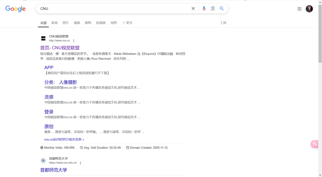Click the http://www.cnu.cc URL text
Image resolution: width=322 pixels, height=177 pixels.
[x=59, y=41]
